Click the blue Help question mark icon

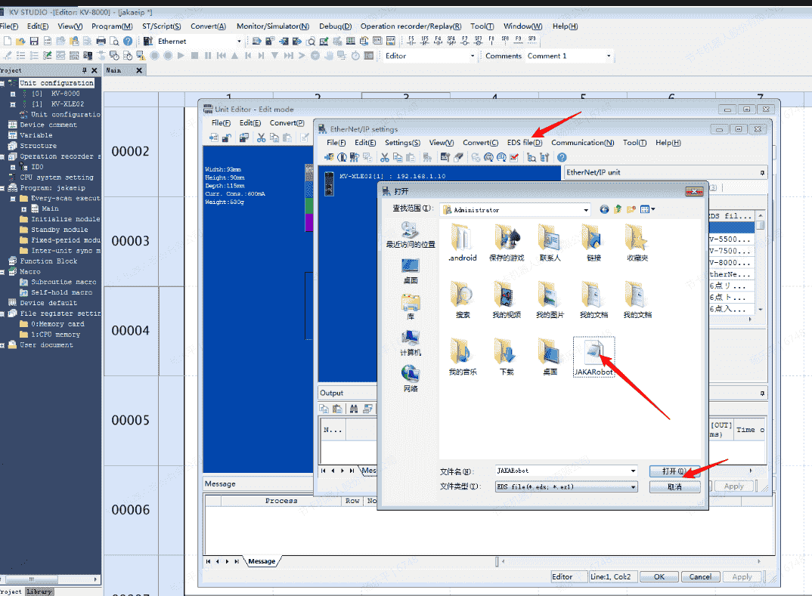coord(128,41)
